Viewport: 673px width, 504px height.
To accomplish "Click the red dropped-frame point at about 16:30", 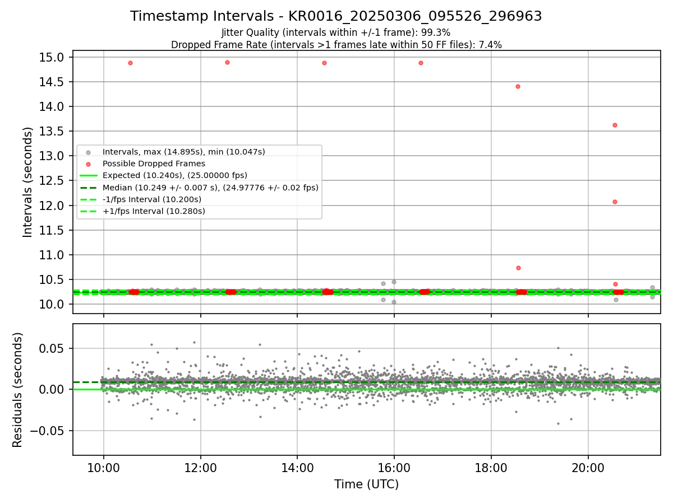I will [x=421, y=63].
